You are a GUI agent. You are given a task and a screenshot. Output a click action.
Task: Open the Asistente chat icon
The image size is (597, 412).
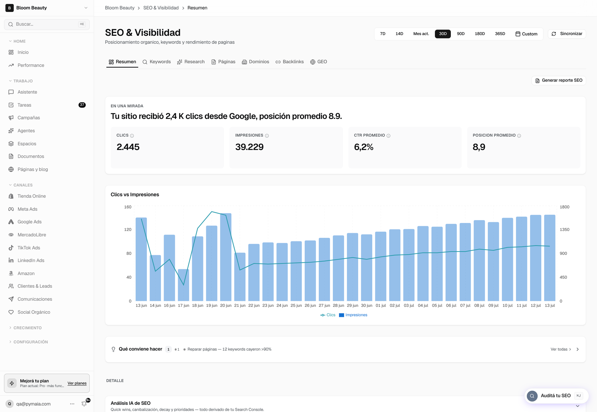tap(11, 92)
